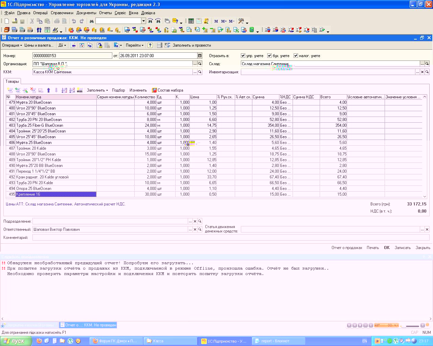Toggle the 'упр. учете' checkbox
433x346 pixels.
coord(243,56)
